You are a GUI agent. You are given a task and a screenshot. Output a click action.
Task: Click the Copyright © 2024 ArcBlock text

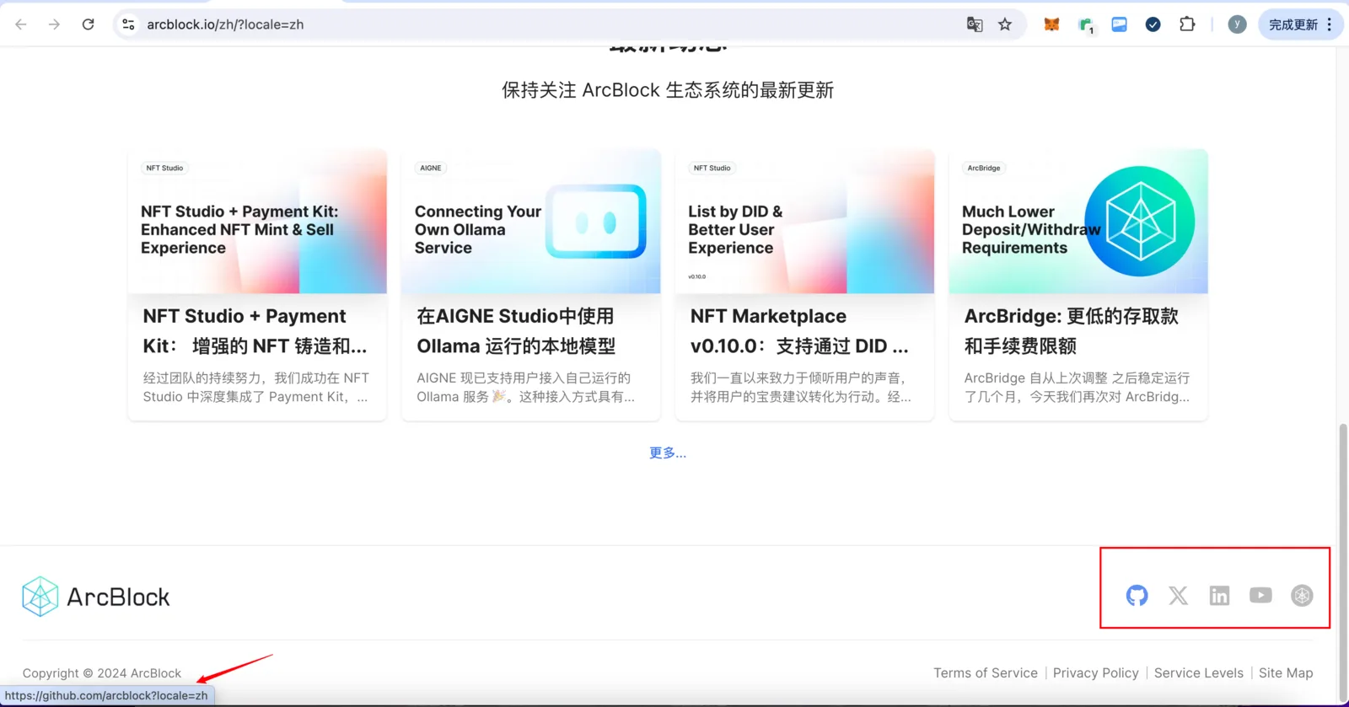pos(102,673)
